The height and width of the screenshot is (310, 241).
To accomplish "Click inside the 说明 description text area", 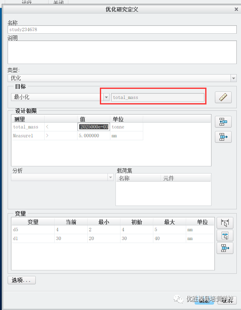I will (x=122, y=52).
